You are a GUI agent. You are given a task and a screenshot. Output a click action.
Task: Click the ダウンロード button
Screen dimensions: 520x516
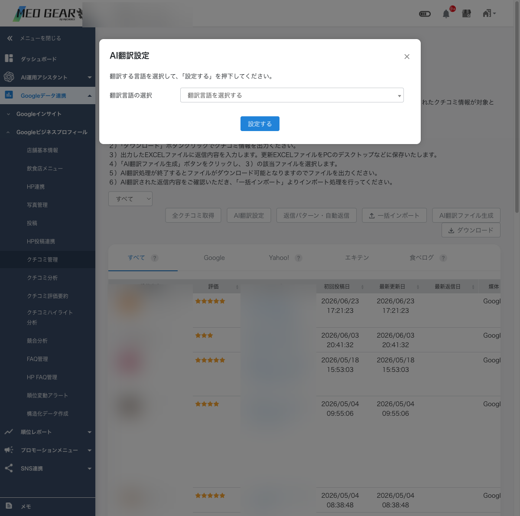[x=471, y=230]
